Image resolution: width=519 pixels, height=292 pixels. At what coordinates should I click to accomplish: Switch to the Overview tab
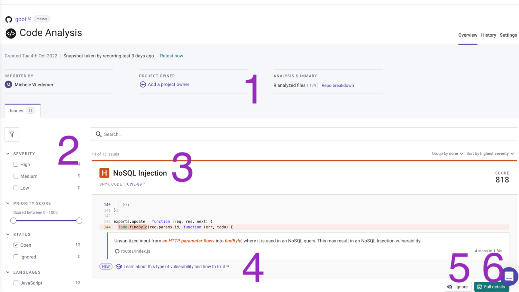click(x=468, y=35)
